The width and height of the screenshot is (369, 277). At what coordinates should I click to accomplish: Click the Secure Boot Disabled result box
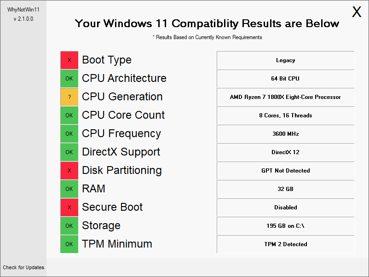pyautogui.click(x=285, y=208)
